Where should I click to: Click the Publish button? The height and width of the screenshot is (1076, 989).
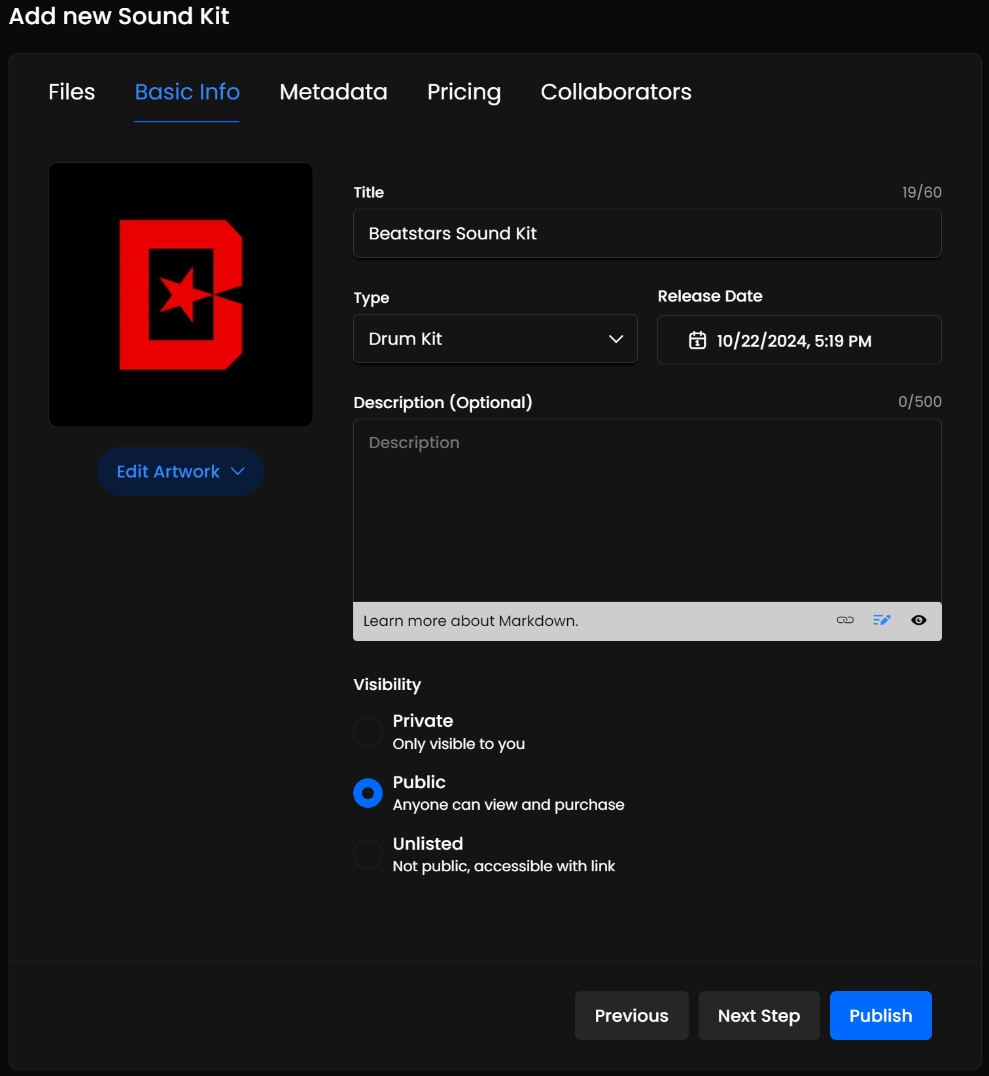pyautogui.click(x=880, y=1015)
